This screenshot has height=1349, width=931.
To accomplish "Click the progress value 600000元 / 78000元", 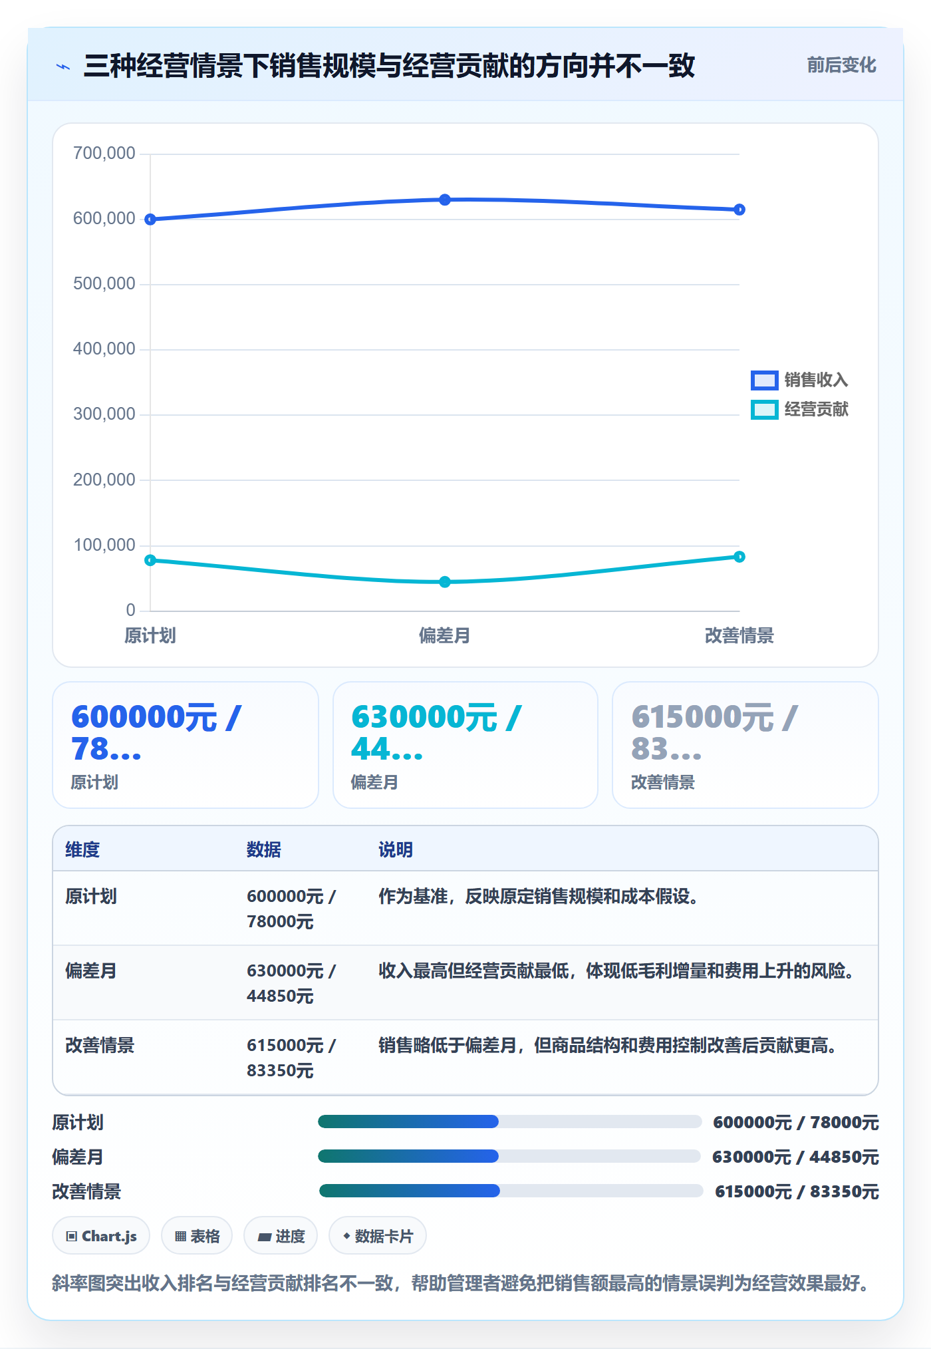I will (796, 1123).
